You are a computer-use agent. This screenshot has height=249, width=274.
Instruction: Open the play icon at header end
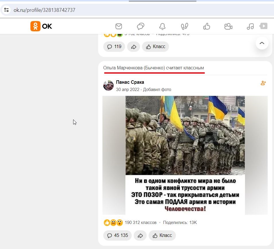tap(263, 26)
